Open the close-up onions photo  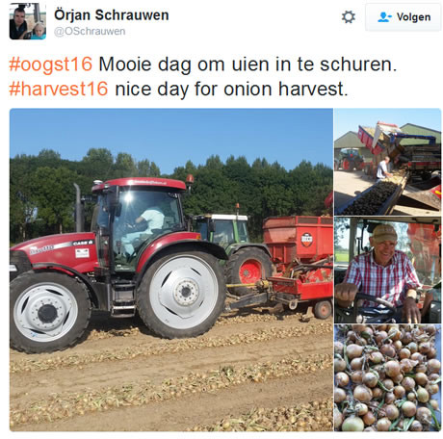tap(388, 377)
